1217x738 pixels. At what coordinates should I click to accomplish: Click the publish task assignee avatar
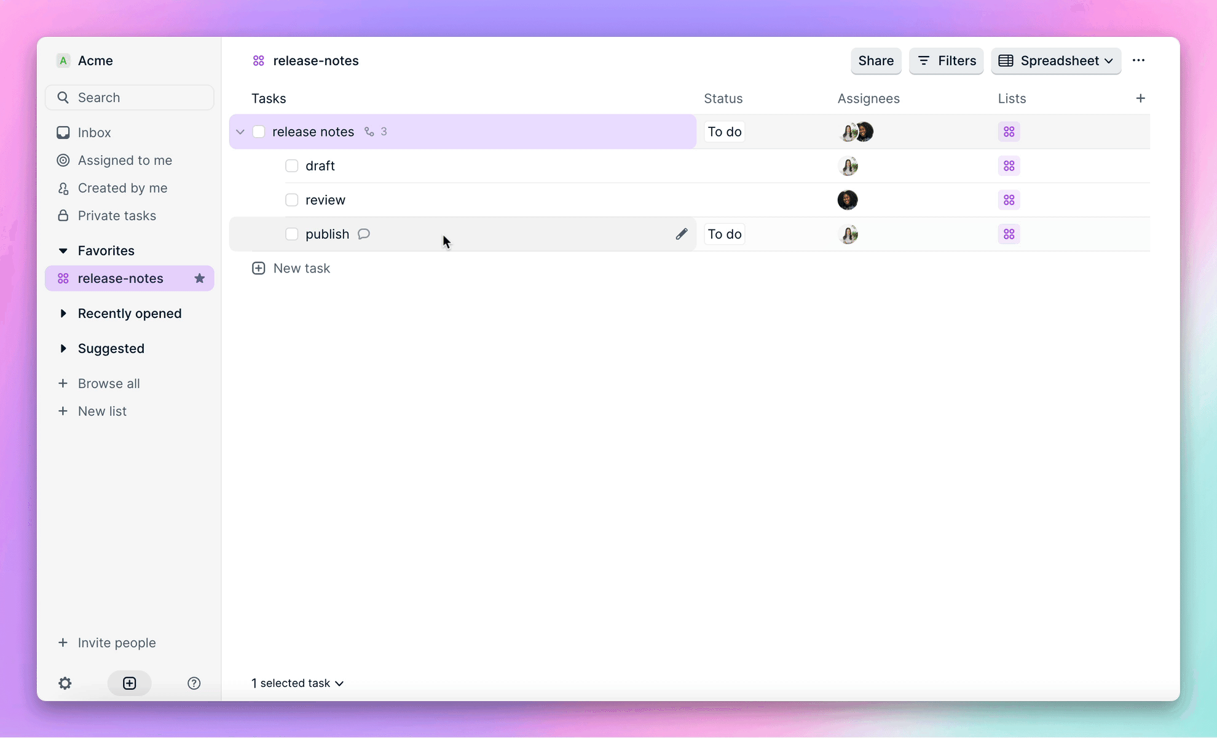tap(848, 234)
